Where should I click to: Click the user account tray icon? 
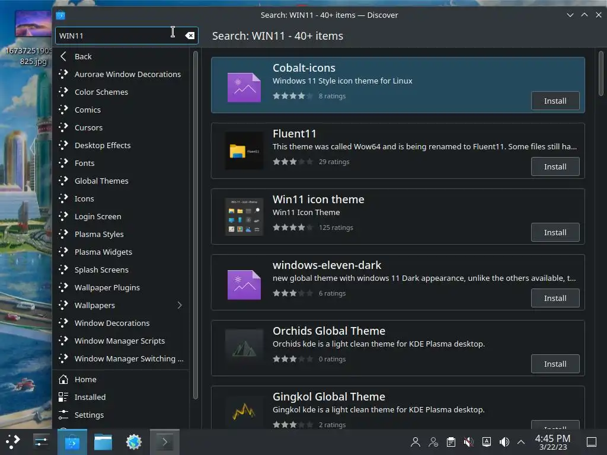pyautogui.click(x=416, y=442)
